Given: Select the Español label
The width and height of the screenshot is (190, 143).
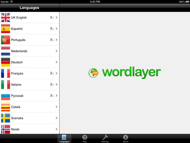Looking at the screenshot, I should tap(17, 29).
